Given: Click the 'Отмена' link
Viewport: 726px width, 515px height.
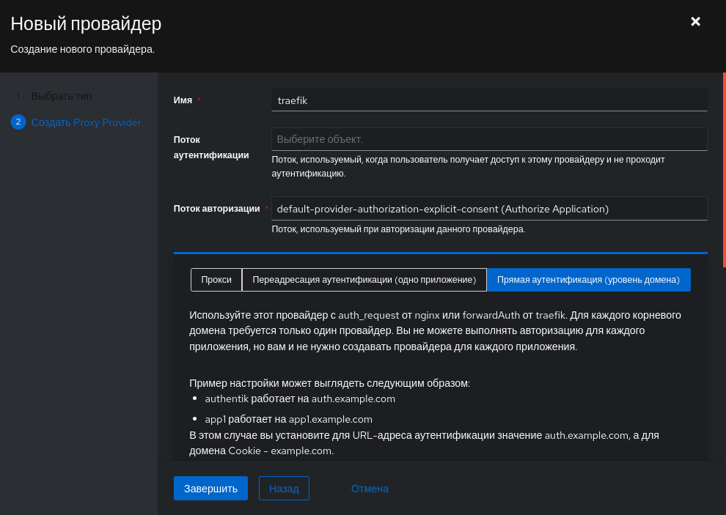Looking at the screenshot, I should click(x=370, y=489).
